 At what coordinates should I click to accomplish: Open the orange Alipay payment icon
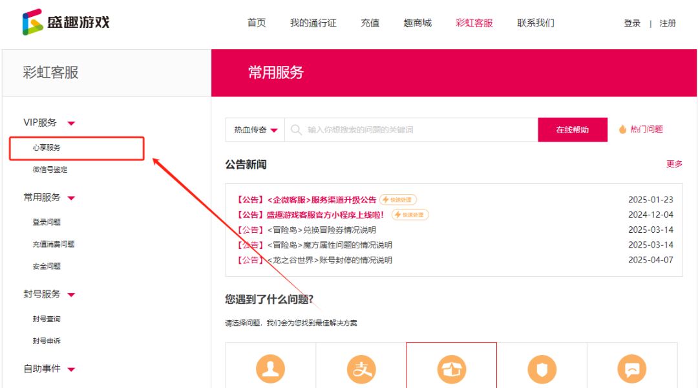(x=361, y=369)
